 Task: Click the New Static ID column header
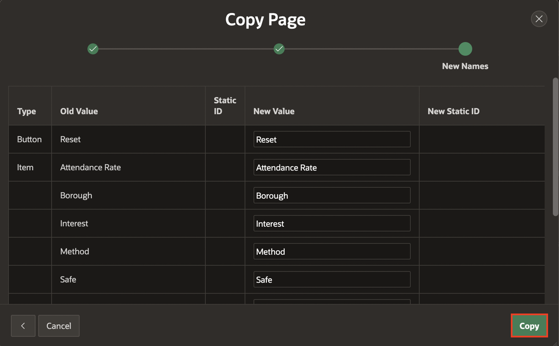click(x=453, y=111)
